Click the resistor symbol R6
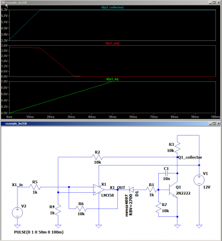Screen dimensions: 222x241 pyautogui.click(x=81, y=209)
